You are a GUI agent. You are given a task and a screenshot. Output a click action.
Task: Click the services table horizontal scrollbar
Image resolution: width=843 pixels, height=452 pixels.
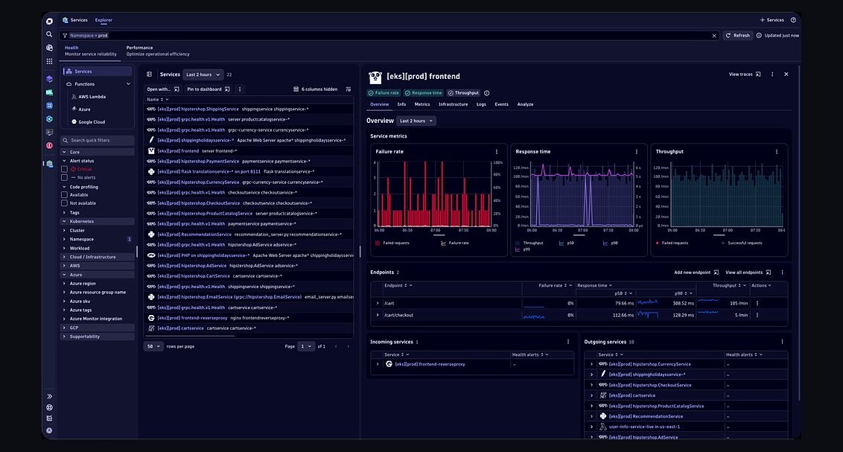click(x=190, y=336)
